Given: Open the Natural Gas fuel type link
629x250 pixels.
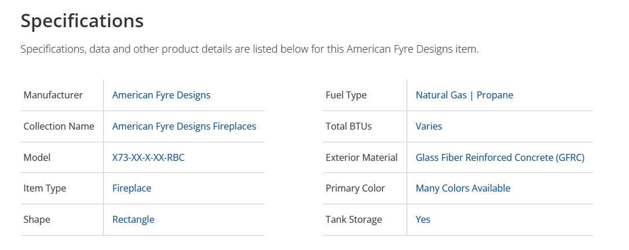Looking at the screenshot, I should [x=441, y=95].
